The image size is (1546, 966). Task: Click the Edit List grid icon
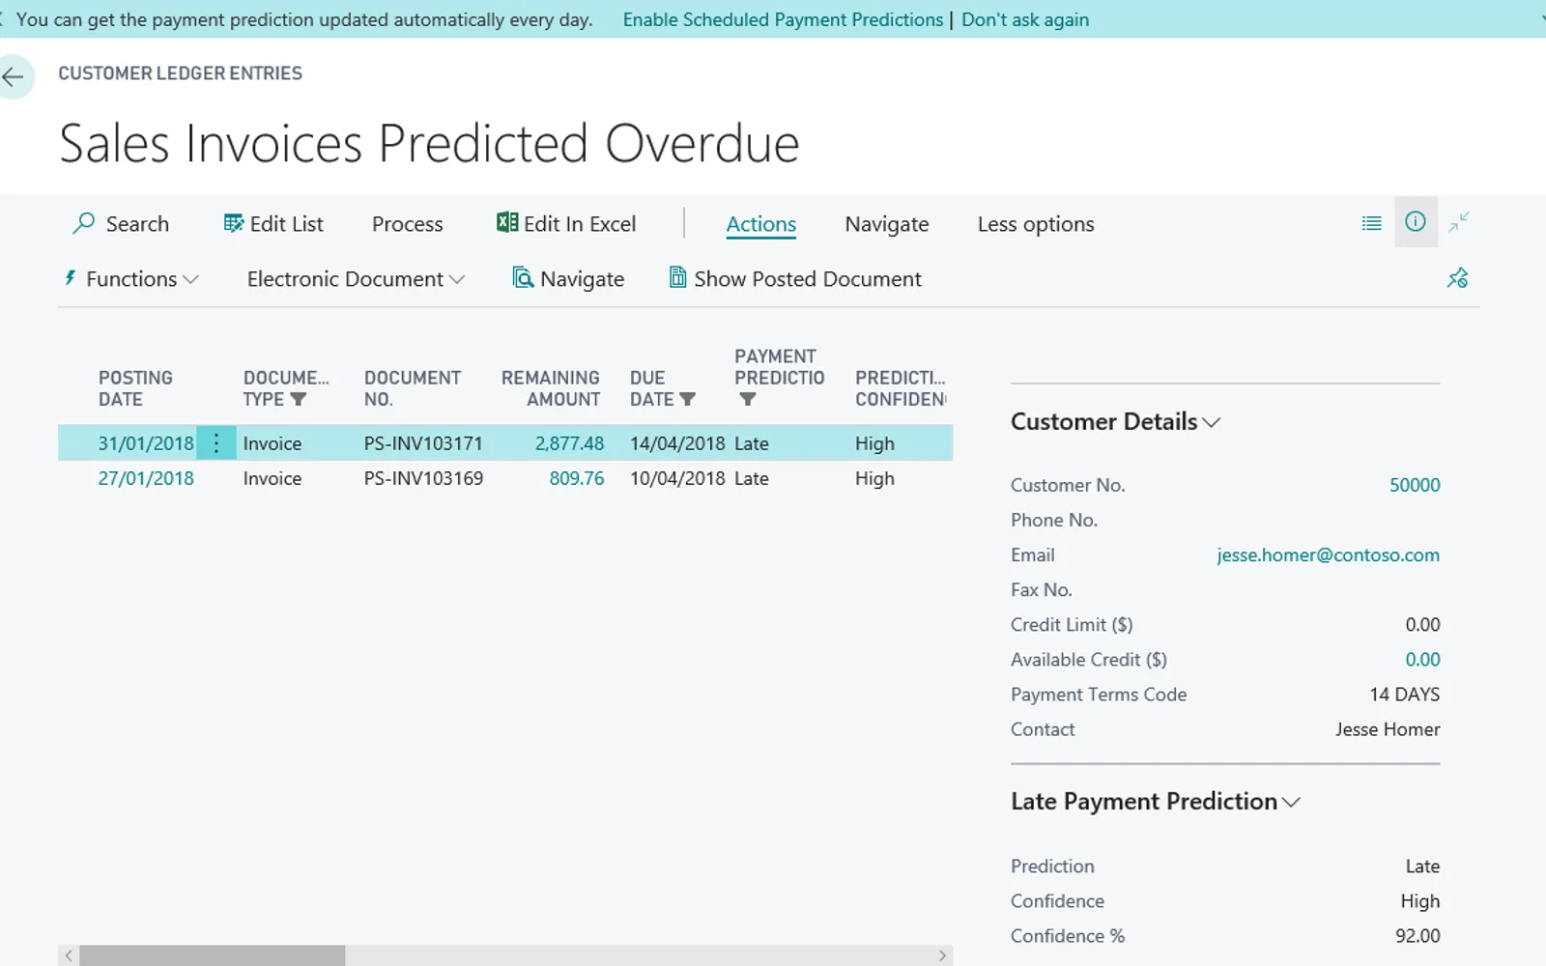tap(233, 223)
